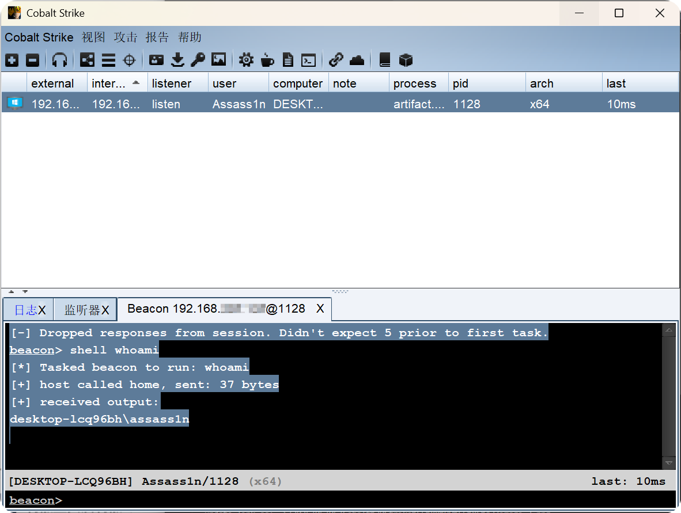The width and height of the screenshot is (681, 513).
Task: Open the 视图 menu
Action: coord(93,37)
